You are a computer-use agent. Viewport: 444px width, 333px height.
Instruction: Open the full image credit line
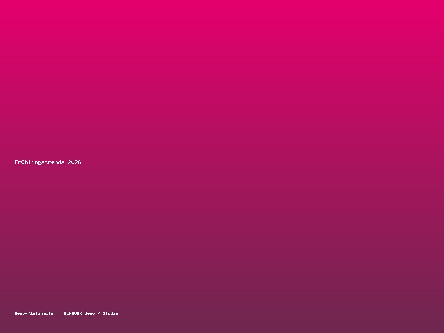point(66,313)
